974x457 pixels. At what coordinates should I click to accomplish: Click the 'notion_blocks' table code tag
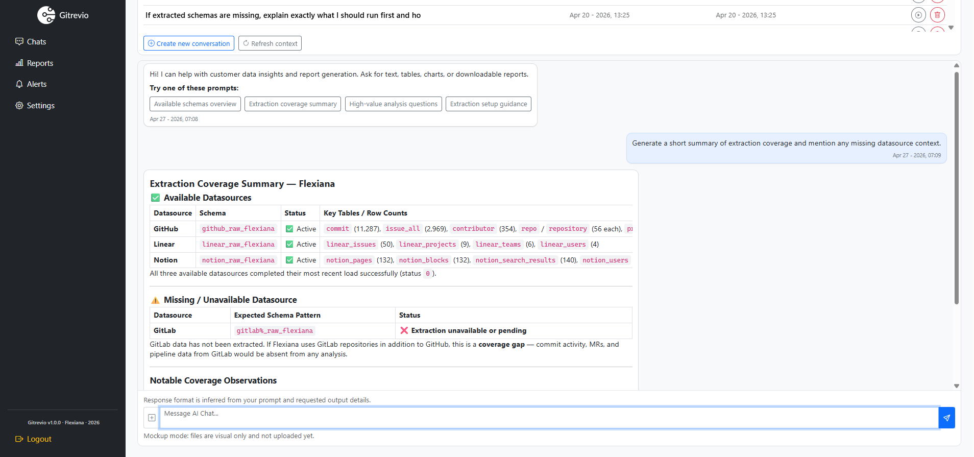tap(424, 260)
